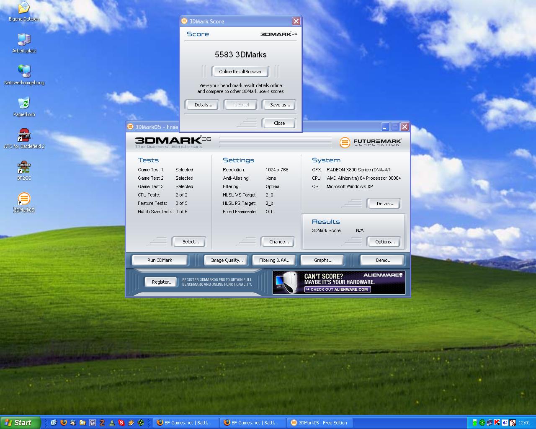Activate 3DMark05 - Free Edition taskbar button
The image size is (536, 429).
[x=320, y=423]
